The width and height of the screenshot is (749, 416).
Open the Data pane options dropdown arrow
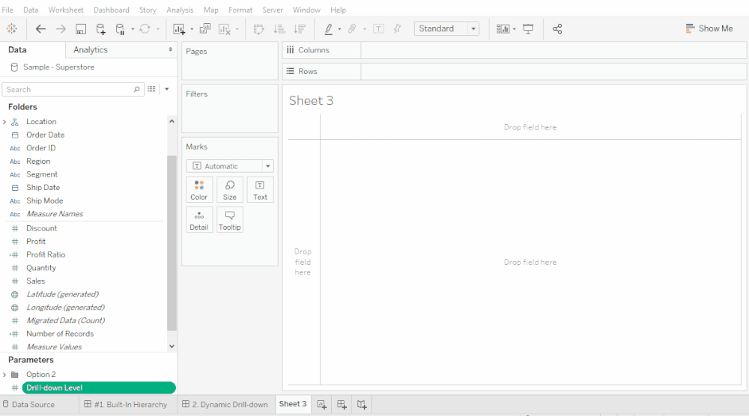pos(167,89)
